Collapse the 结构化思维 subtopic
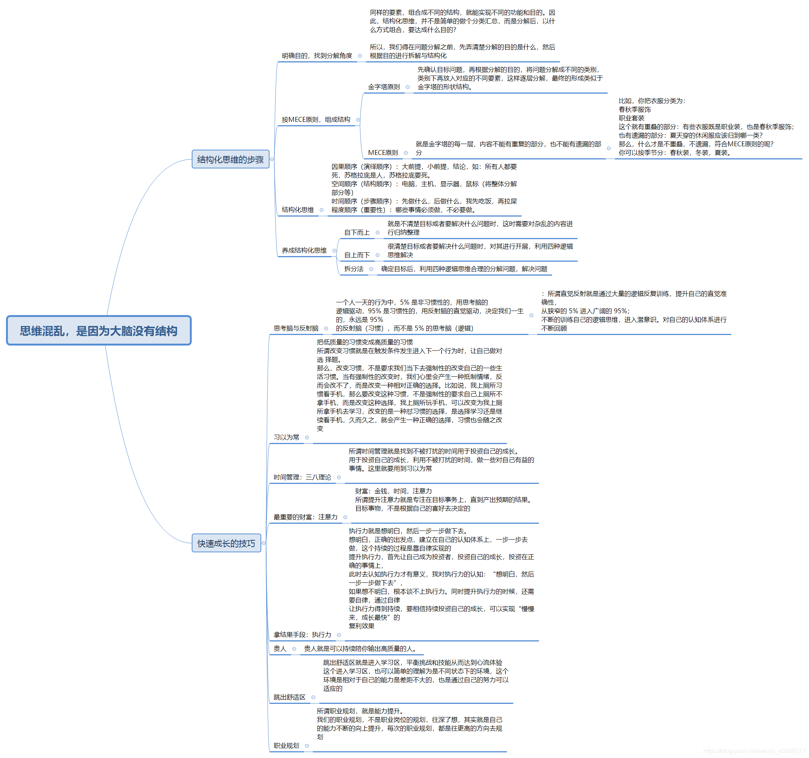The height and width of the screenshot is (758, 809). tap(321, 210)
